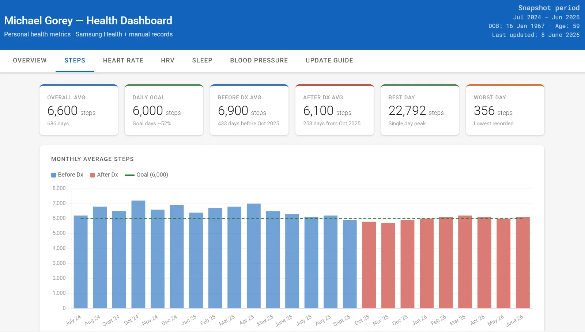
Task: Click the Daily Goal 6,000 steps card
Action: click(x=164, y=110)
